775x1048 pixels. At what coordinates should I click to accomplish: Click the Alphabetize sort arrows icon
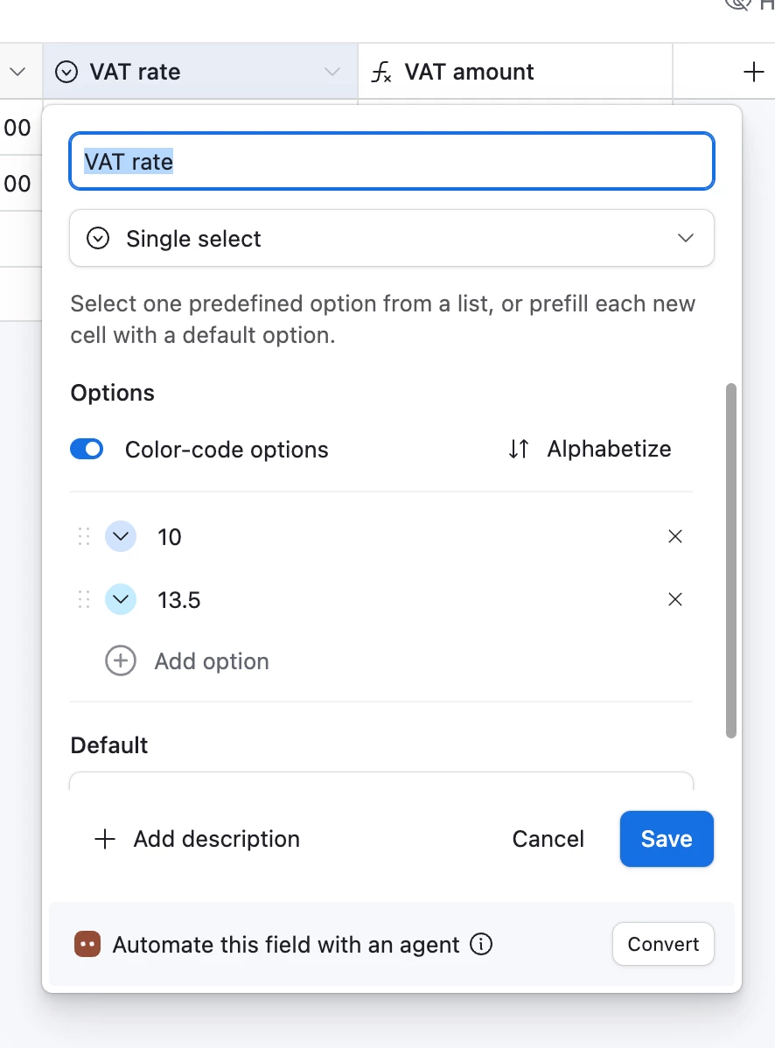(519, 450)
